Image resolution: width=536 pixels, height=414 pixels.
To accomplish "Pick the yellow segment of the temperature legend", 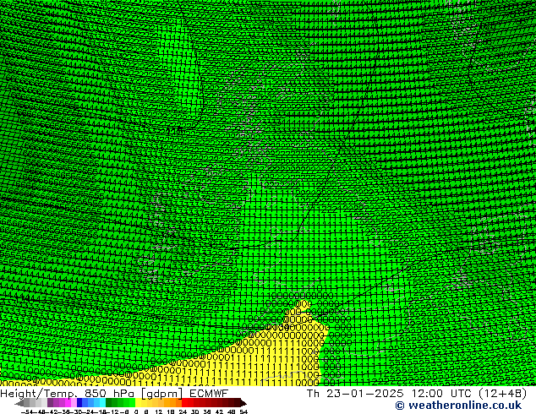I will click(144, 403).
